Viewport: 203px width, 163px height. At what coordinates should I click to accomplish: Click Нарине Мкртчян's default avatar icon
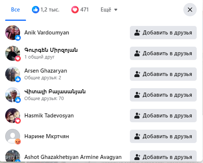pos(13,136)
